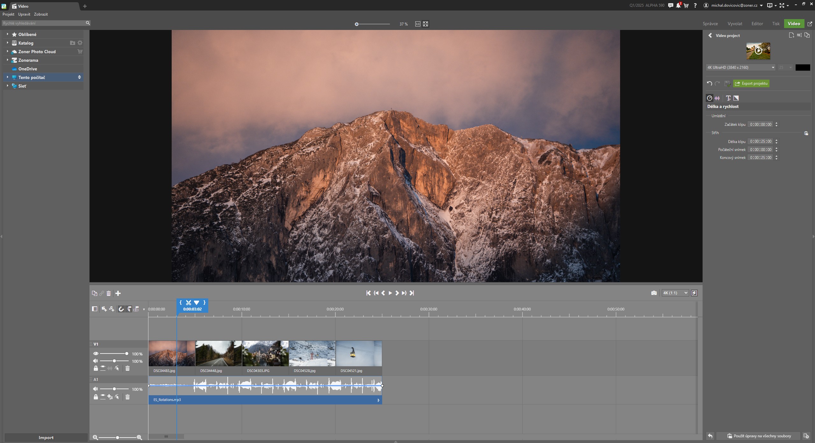Select the DSC04303.JPG clip thumbnail
The width and height of the screenshot is (815, 443).
(265, 354)
